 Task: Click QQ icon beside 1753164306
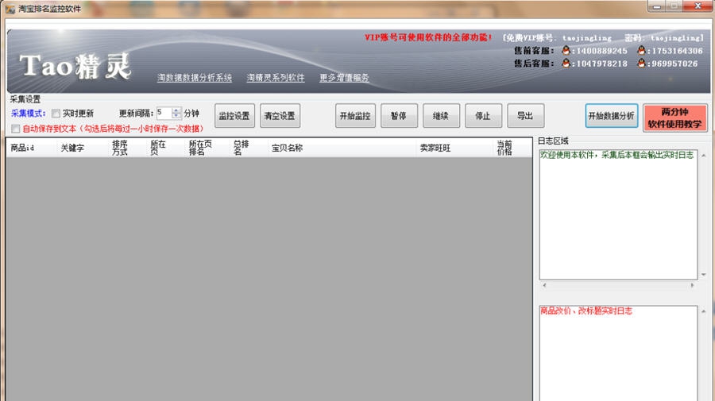click(642, 51)
